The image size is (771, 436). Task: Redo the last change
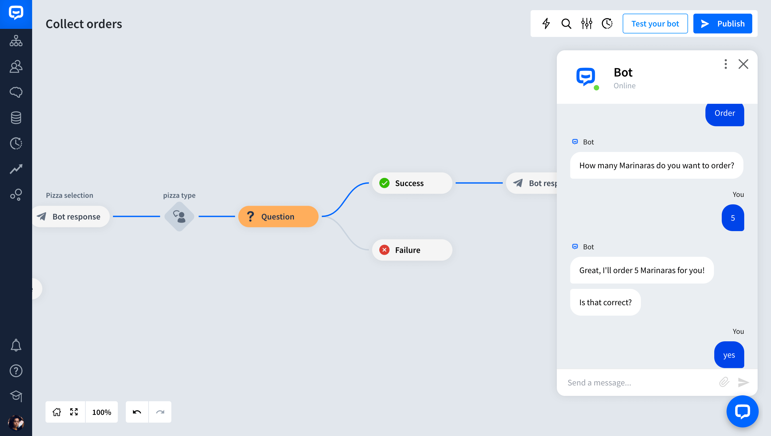[x=160, y=412]
